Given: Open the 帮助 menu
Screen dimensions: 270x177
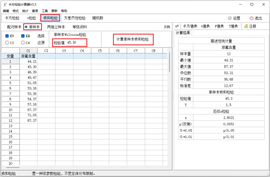Looking at the screenshot, I should [x=64, y=11].
